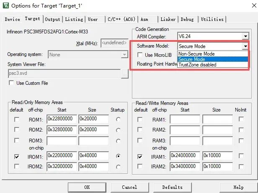Check the ROM2 default checkbox
The image size is (258, 193).
click(17, 130)
